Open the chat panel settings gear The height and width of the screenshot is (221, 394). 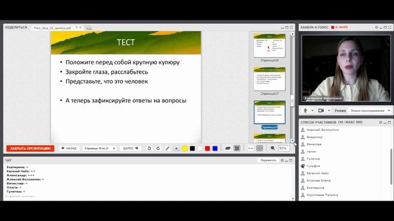click(282, 160)
